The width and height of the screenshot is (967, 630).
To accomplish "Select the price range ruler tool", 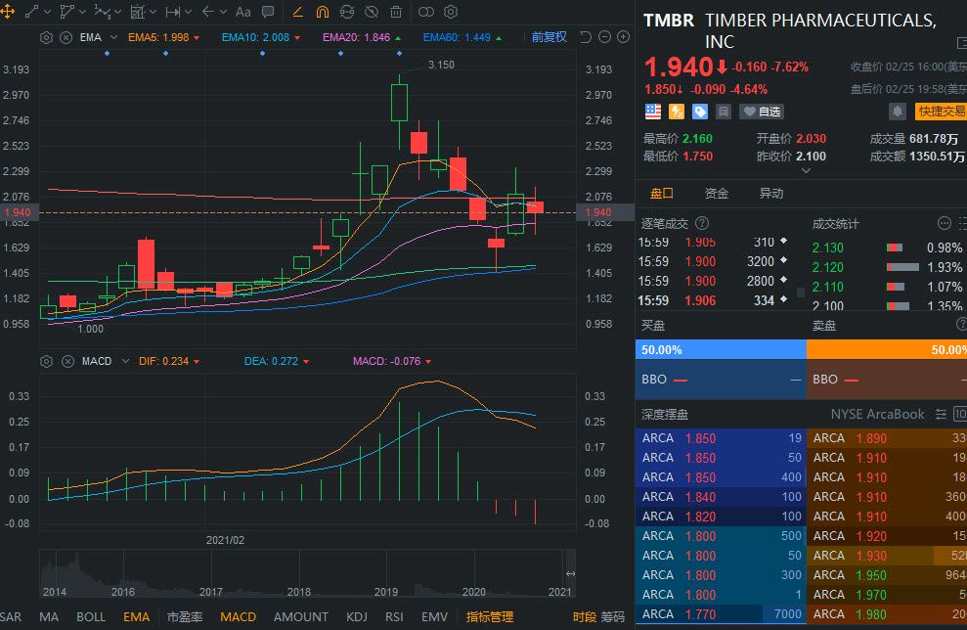I will pos(173,11).
